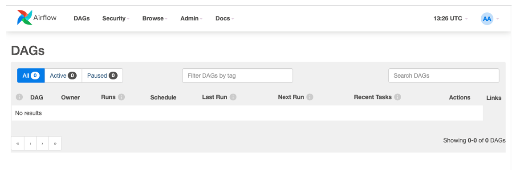Click the info icon next to Recent Tasks
The height and width of the screenshot is (170, 512).
click(x=398, y=97)
